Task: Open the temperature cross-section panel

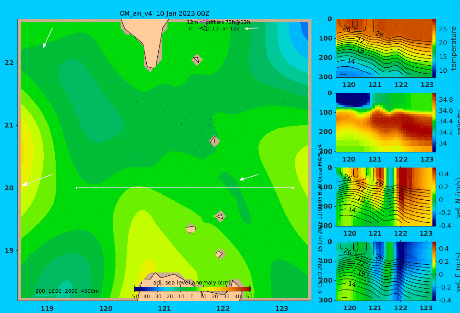Action: pos(384,48)
